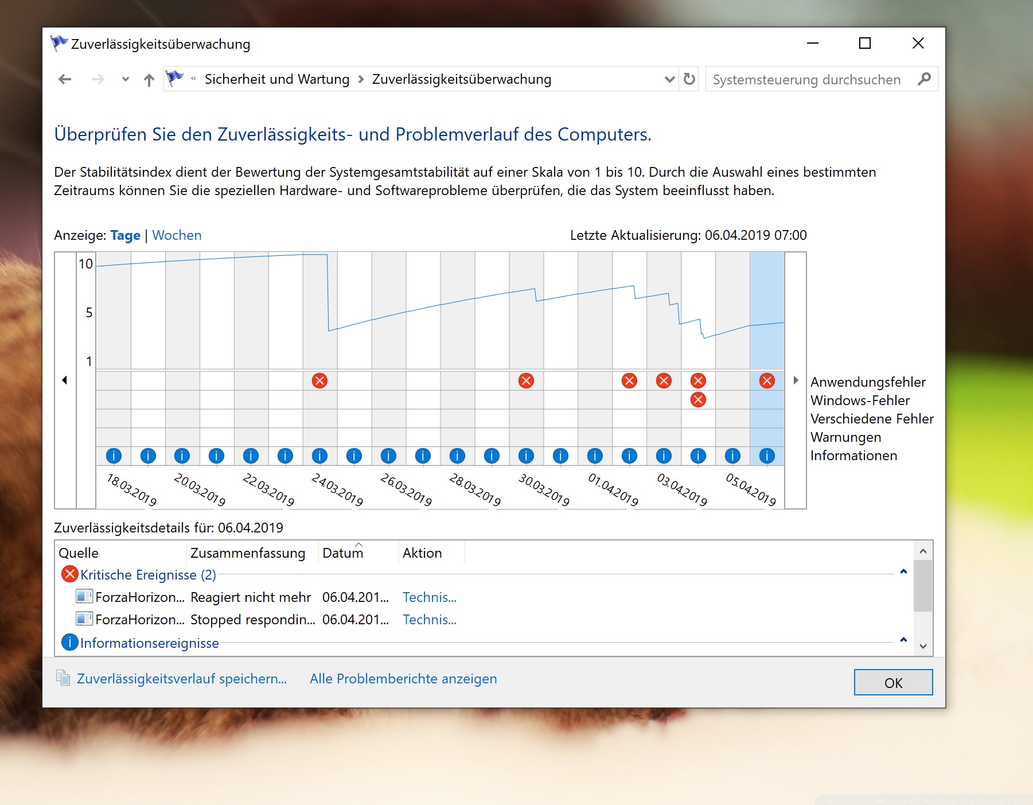Screen dimensions: 1033x805
Task: Click the magnifier icon in the search box
Action: [x=924, y=79]
